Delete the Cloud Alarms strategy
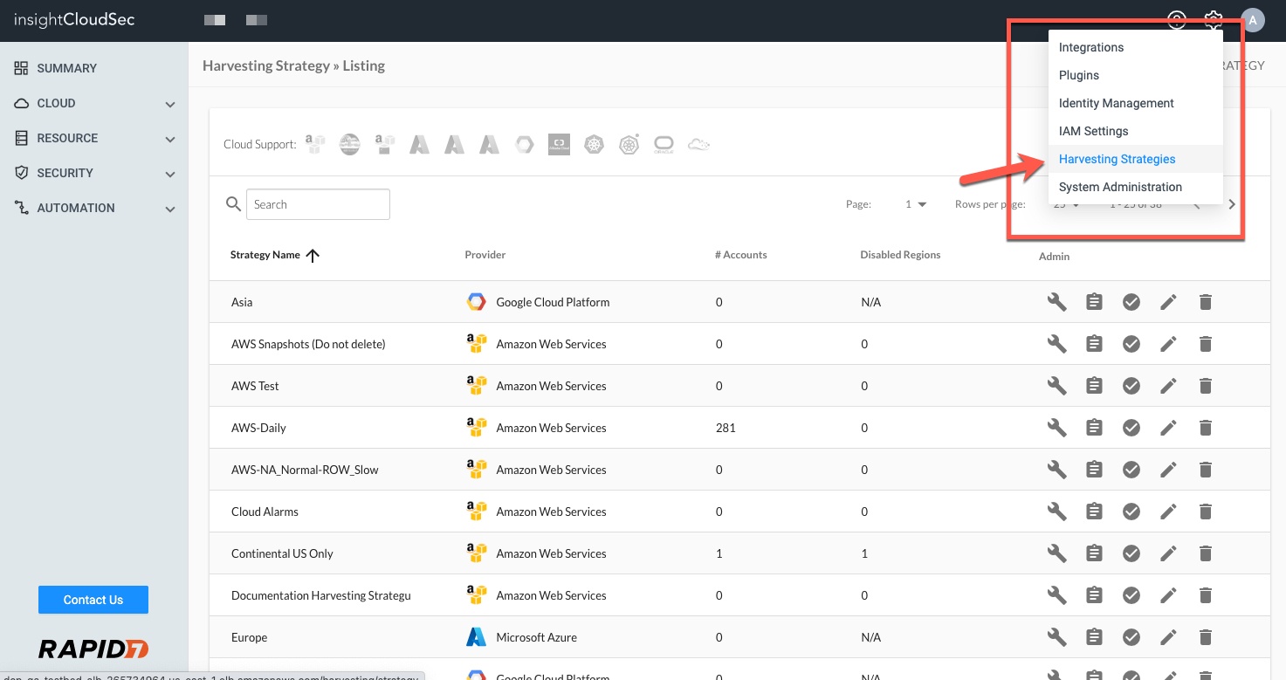 [1206, 512]
